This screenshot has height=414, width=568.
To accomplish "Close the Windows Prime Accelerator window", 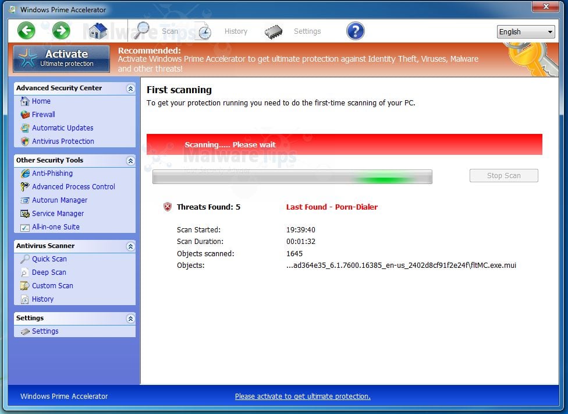I will pos(545,6).
